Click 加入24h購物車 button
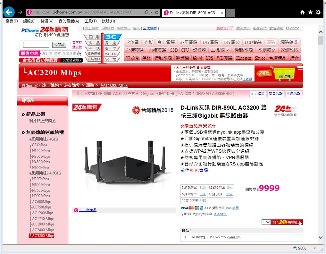 tap(287, 222)
